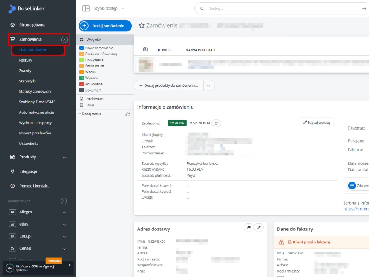Click Dodaj produkty do zamówienia button
369x277 pixels.
click(x=169, y=86)
